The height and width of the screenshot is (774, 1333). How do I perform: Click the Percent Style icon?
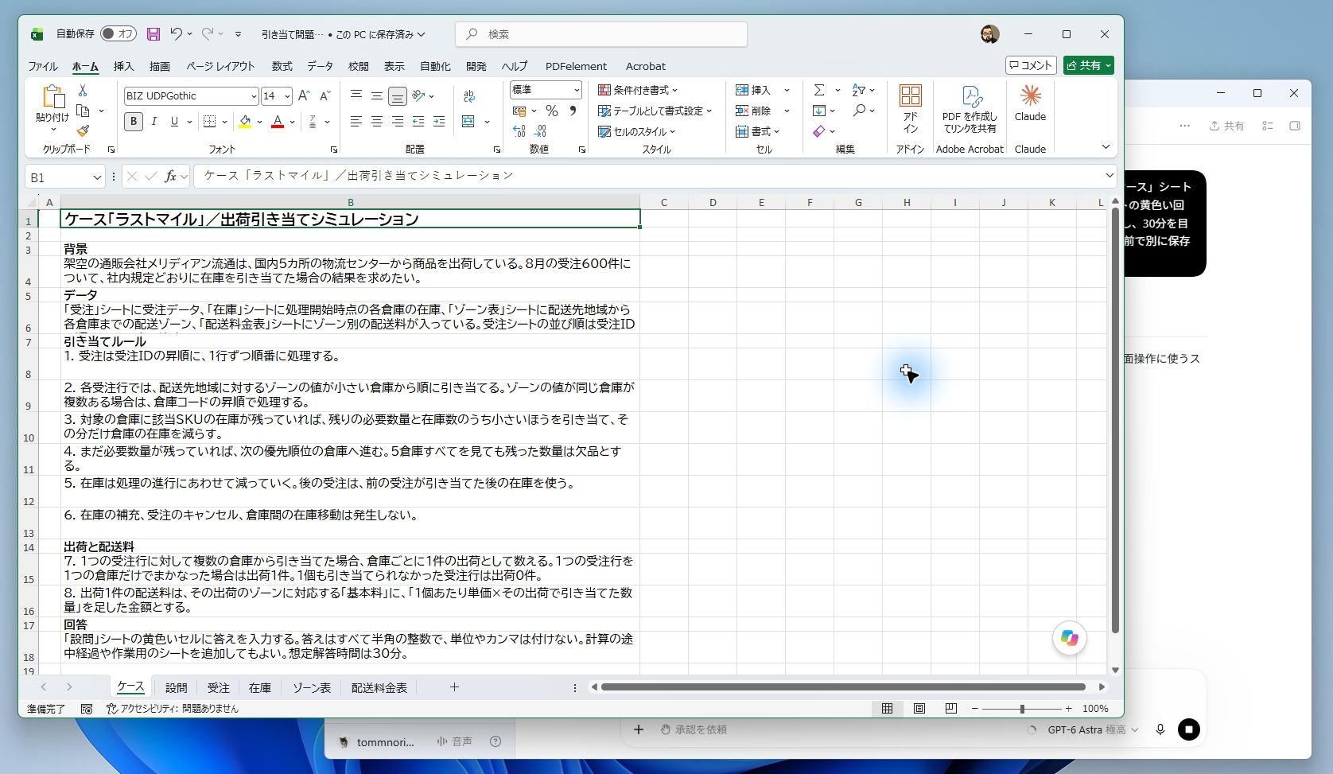point(552,111)
